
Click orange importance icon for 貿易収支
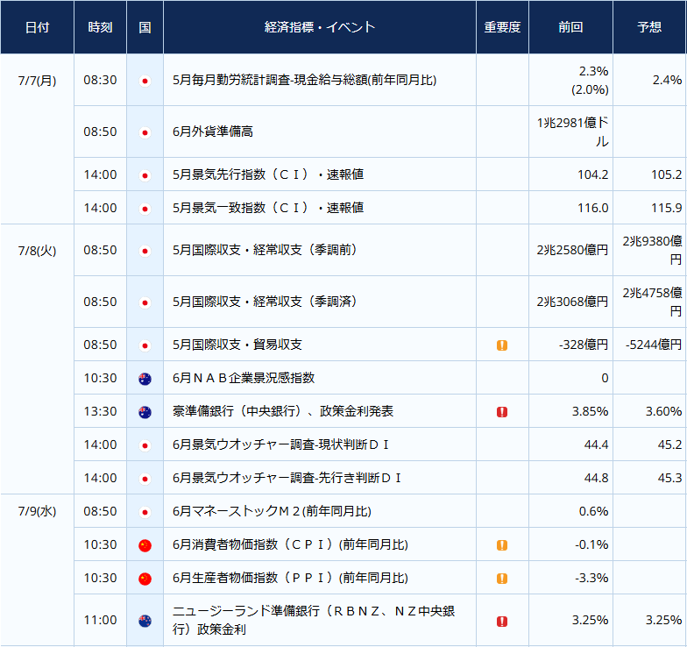click(502, 345)
